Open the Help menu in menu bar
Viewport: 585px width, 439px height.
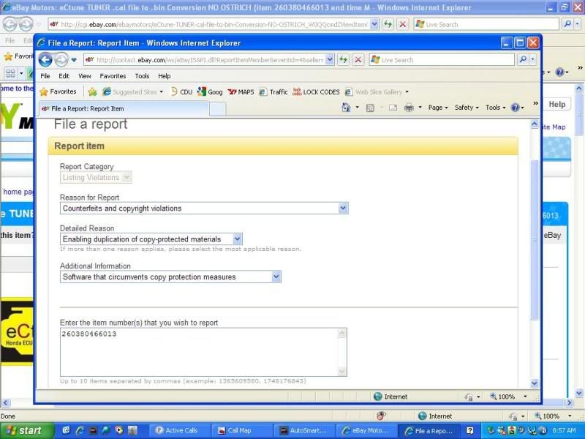[164, 76]
